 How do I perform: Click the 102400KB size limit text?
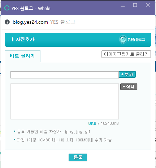[110, 123]
